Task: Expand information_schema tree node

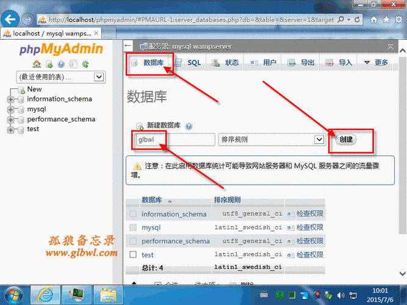Action: [10, 99]
